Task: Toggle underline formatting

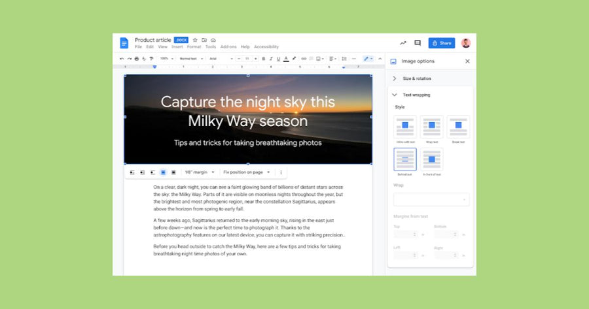Action: (278, 59)
